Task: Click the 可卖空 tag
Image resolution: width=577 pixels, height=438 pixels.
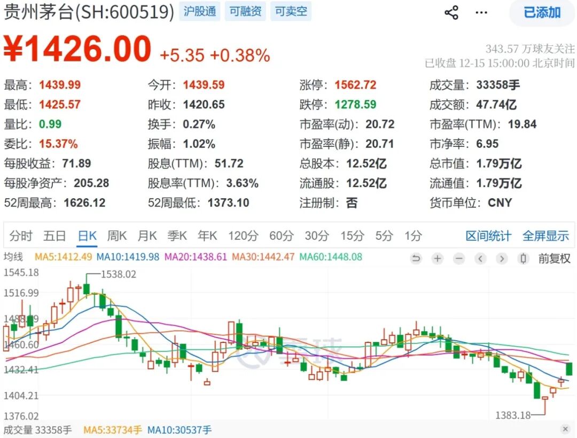Action: 291,11
